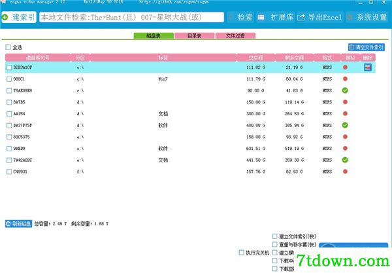392x273 pixels.
Task: Click the 导出Excel export icon
Action: pos(301,17)
